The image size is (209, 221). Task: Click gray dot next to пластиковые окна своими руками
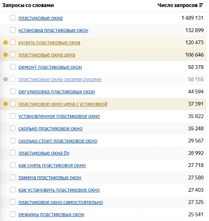point(6,79)
